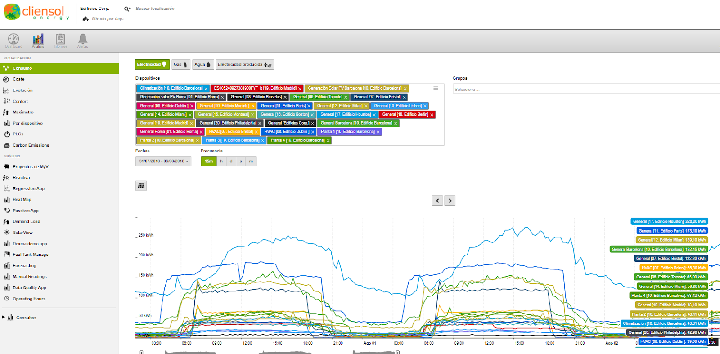The image size is (720, 354).
Task: Toggle the Agua resource filter
Action: click(202, 65)
